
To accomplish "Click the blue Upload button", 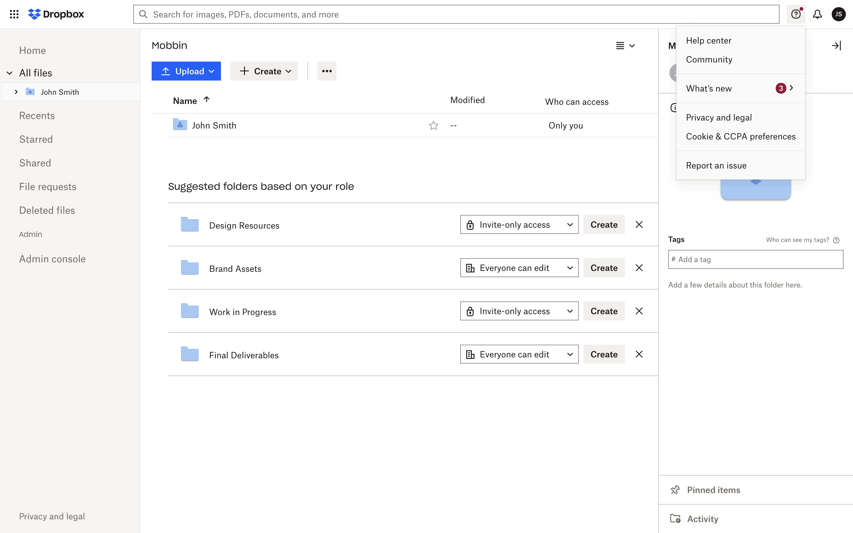I will 186,71.
